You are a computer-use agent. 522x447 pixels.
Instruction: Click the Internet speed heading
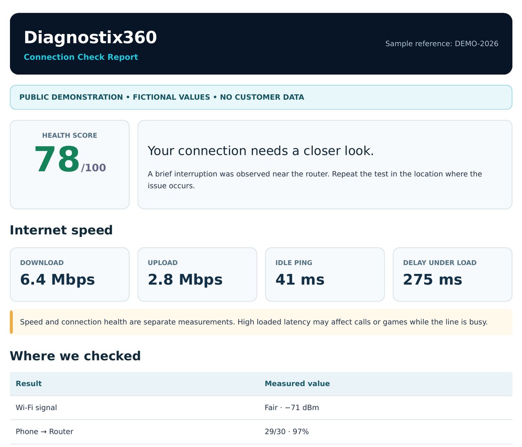tap(61, 230)
